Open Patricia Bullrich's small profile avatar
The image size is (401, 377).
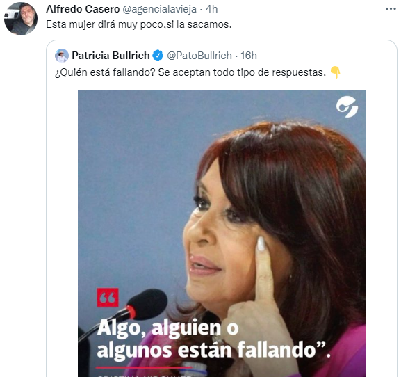click(x=62, y=56)
